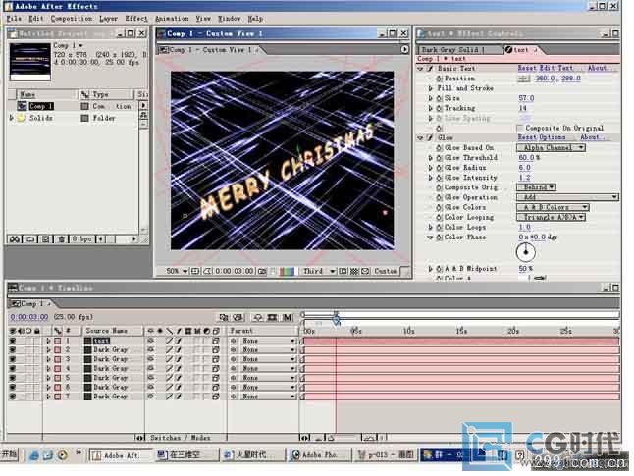Click the current time 0:00:03:00 in viewer footer

coord(235,271)
